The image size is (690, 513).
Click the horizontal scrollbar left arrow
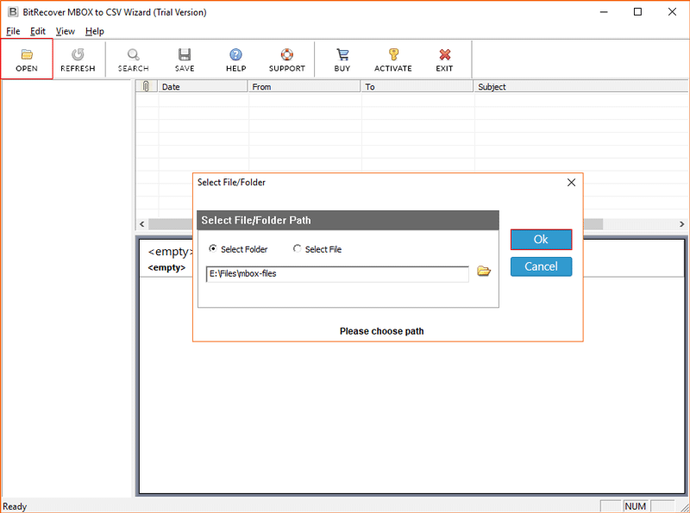point(141,224)
